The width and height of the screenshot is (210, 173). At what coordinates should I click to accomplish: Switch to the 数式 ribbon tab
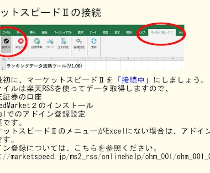[x=81, y=32]
